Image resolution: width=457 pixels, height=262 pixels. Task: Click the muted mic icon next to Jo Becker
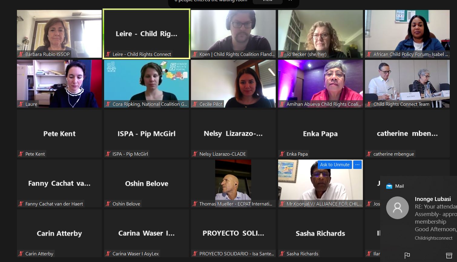282,54
